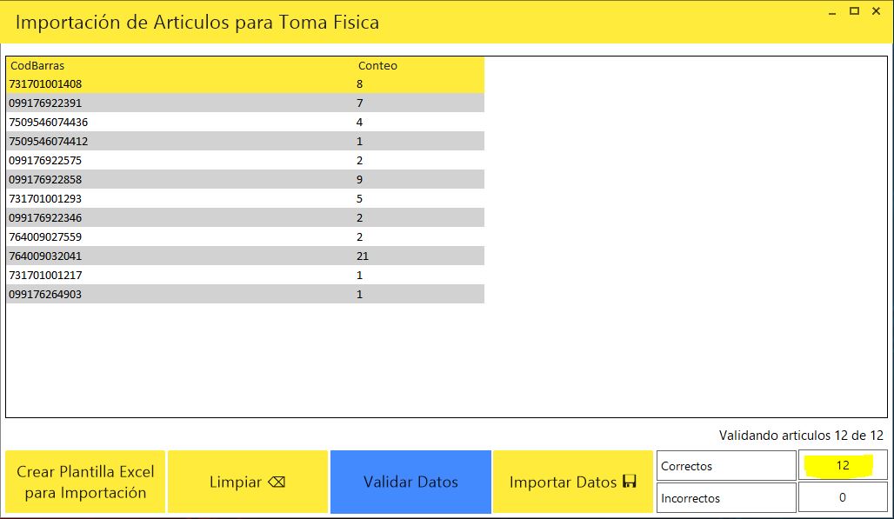This screenshot has height=519, width=894.
Task: Click the count value 21 cell
Action: pyautogui.click(x=363, y=256)
